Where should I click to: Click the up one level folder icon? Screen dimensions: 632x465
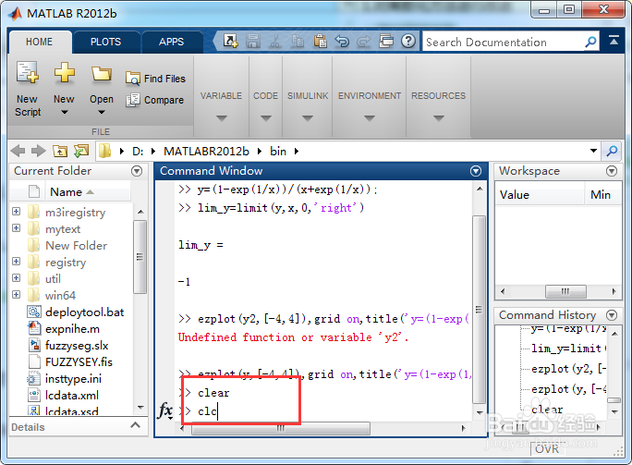[60, 151]
